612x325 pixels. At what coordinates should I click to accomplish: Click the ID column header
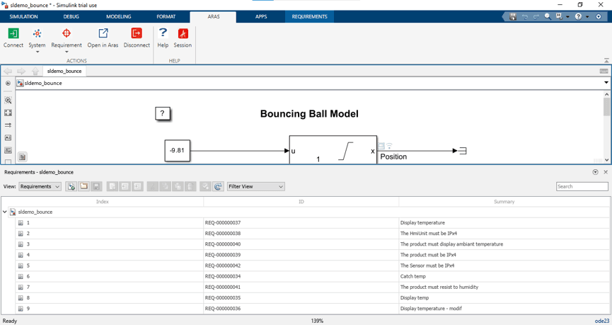point(301,202)
